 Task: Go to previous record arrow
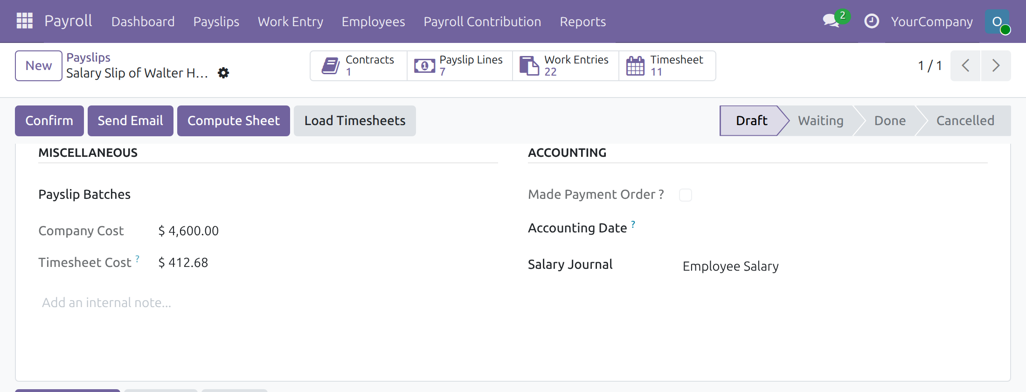point(965,66)
